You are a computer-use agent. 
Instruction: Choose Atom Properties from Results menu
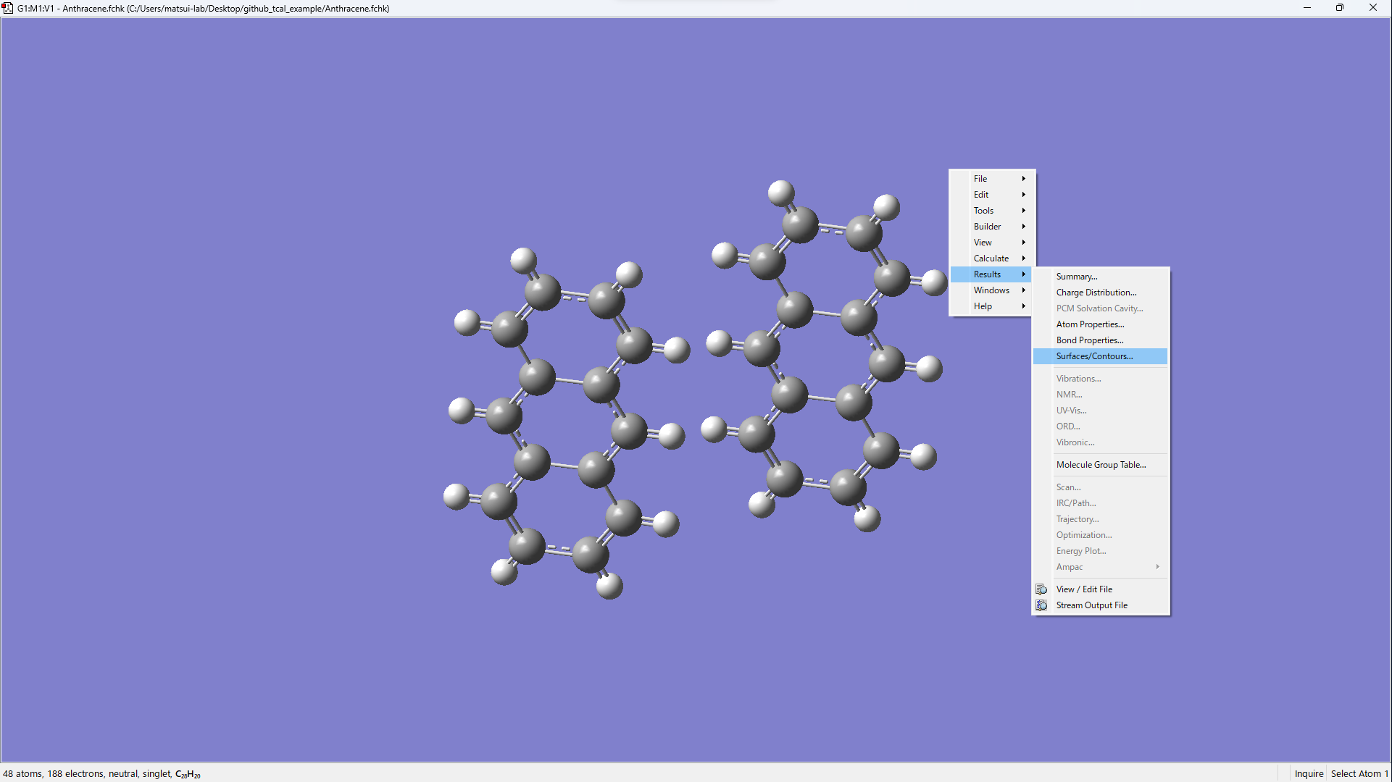tap(1090, 324)
